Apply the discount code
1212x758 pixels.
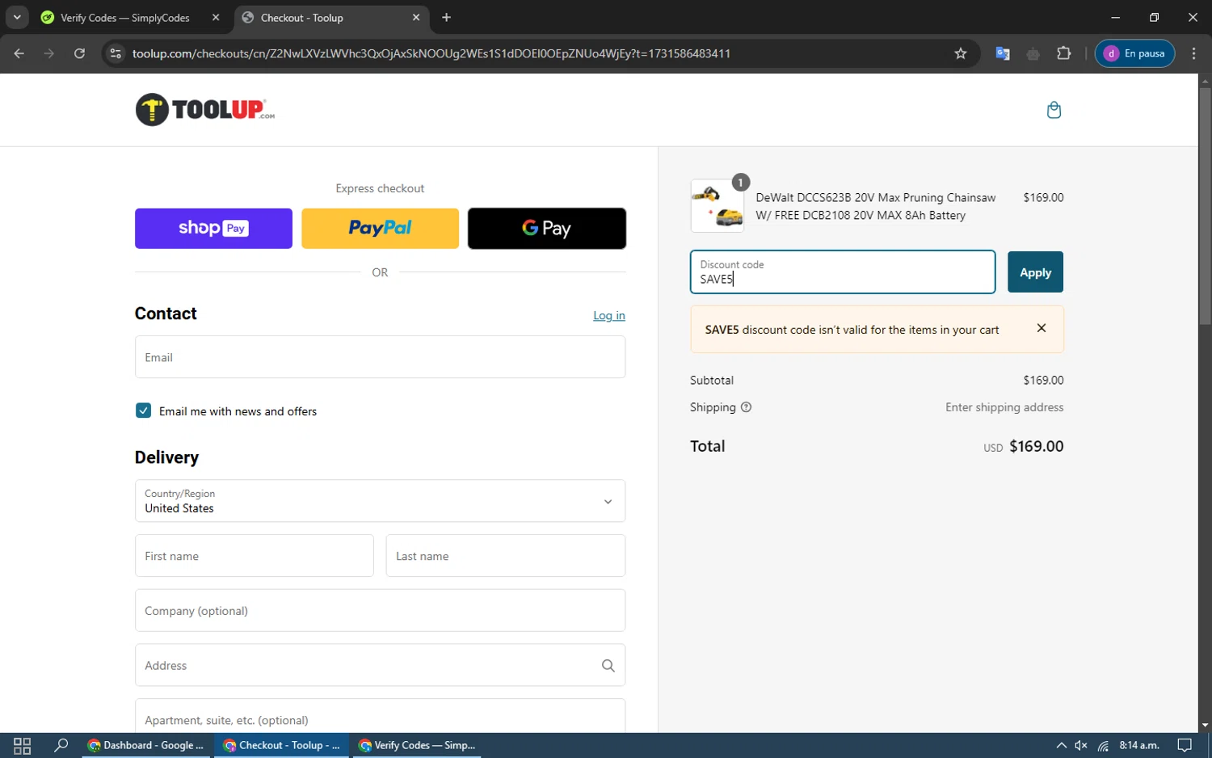[x=1035, y=272]
